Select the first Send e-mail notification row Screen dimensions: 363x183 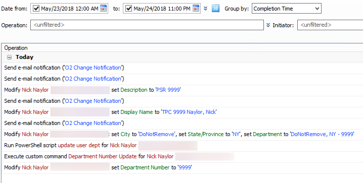[x=182, y=68]
